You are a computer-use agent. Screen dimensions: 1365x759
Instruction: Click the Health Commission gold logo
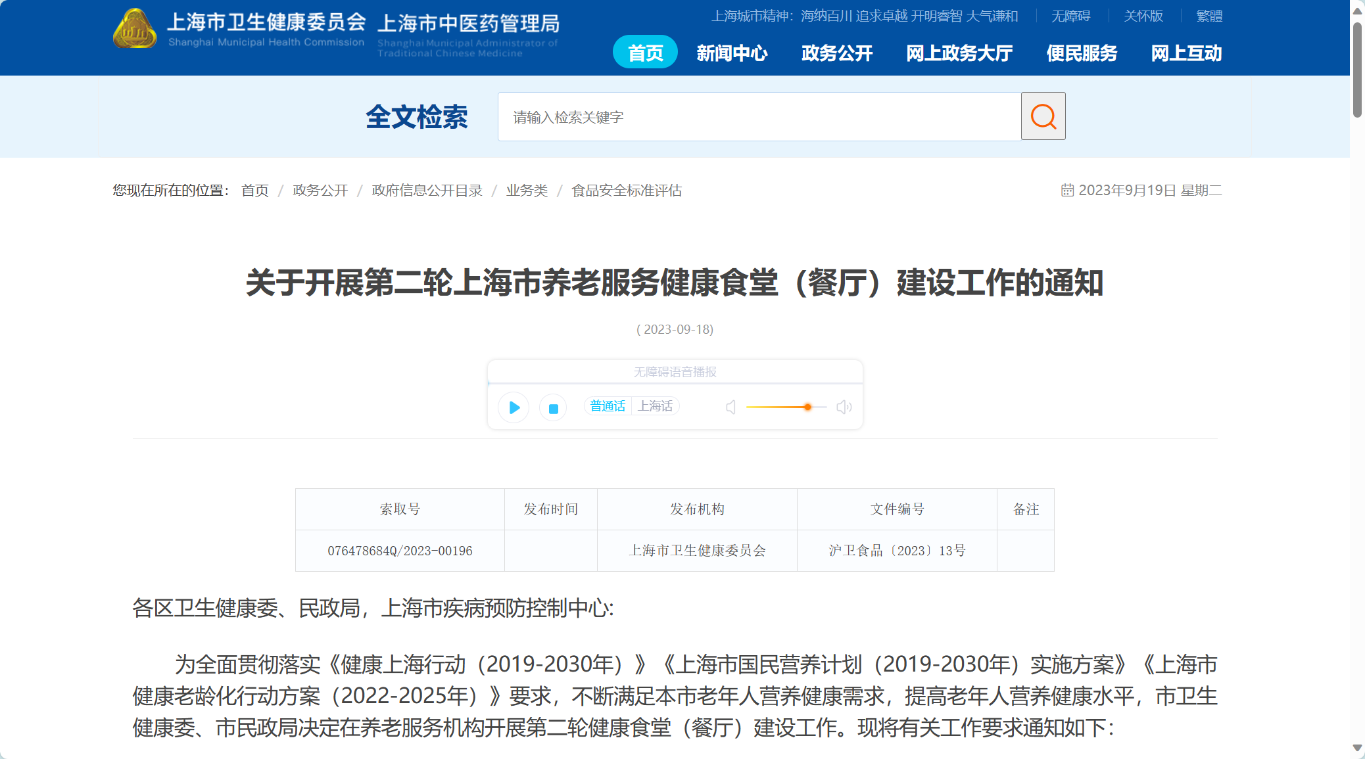pos(135,30)
